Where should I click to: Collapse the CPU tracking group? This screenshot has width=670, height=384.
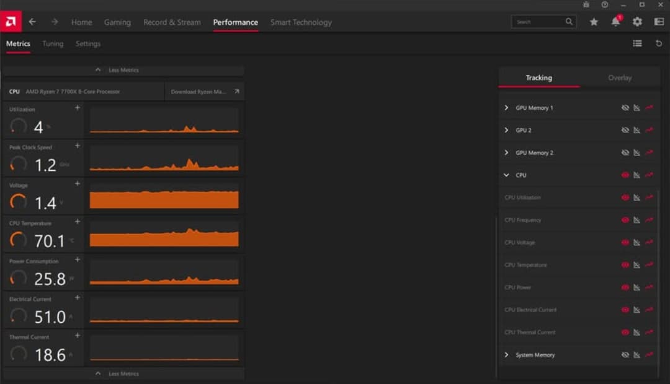(506, 175)
